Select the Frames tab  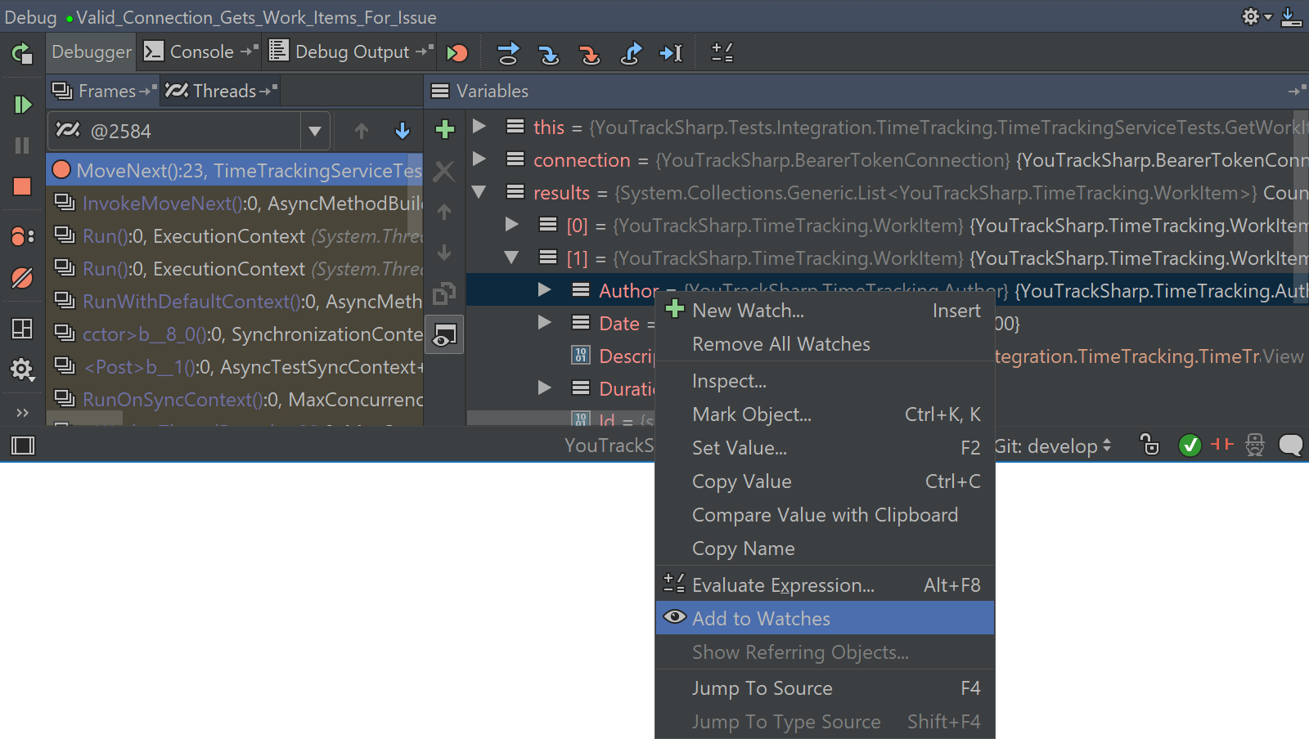(x=103, y=91)
